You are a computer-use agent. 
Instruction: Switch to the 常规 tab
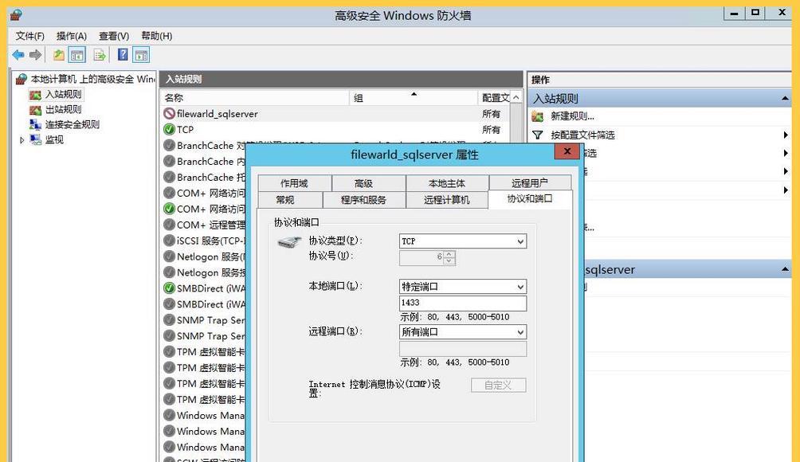point(290,200)
